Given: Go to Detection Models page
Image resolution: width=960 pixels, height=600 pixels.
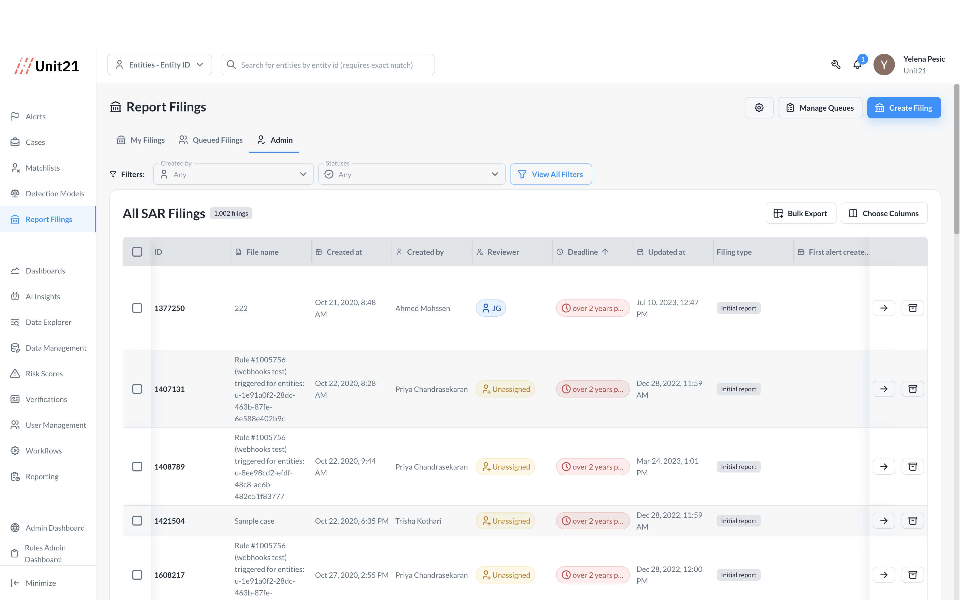Looking at the screenshot, I should point(55,194).
